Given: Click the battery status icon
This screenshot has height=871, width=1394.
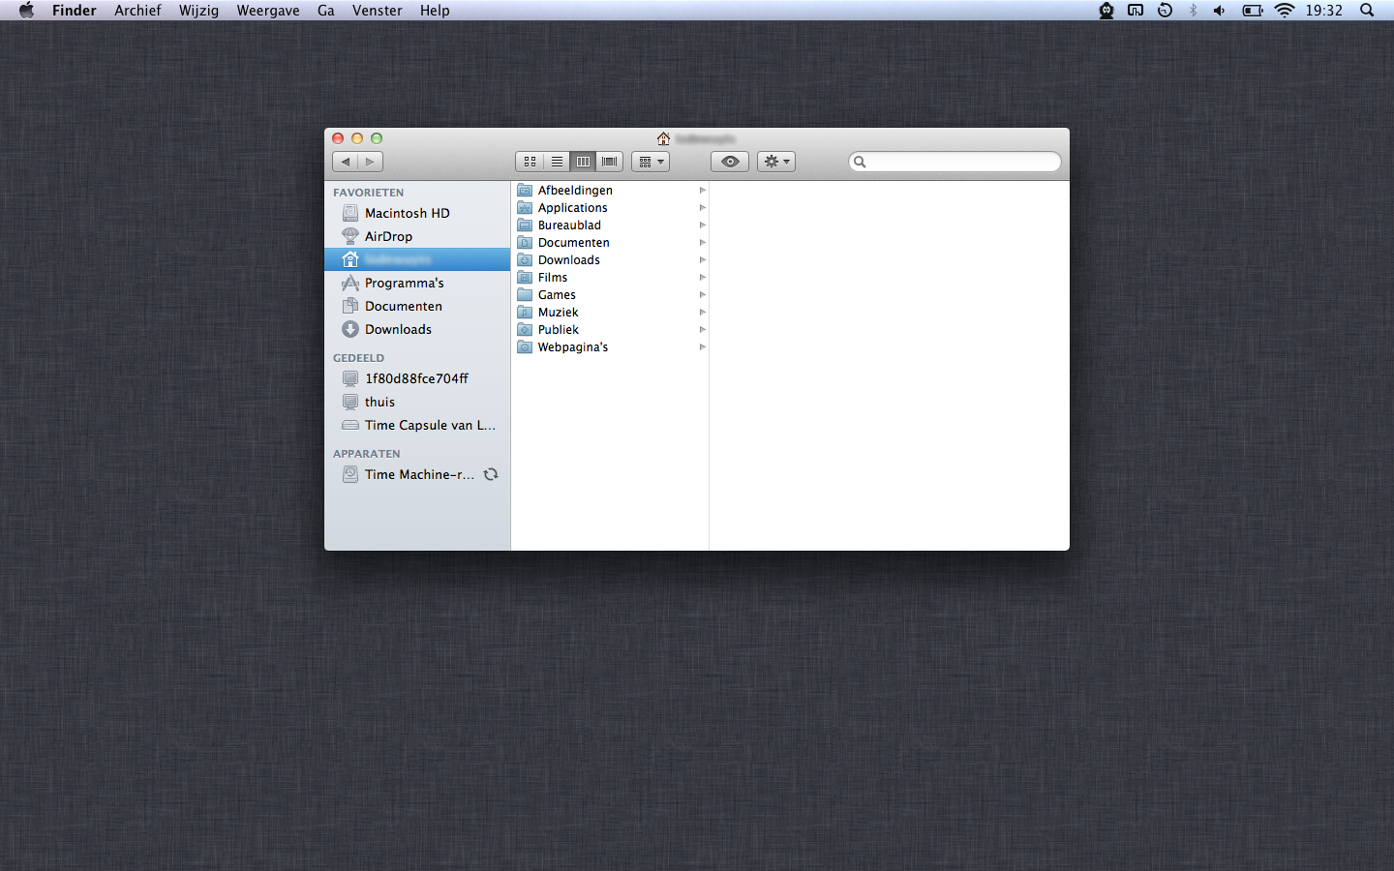Looking at the screenshot, I should [x=1253, y=11].
